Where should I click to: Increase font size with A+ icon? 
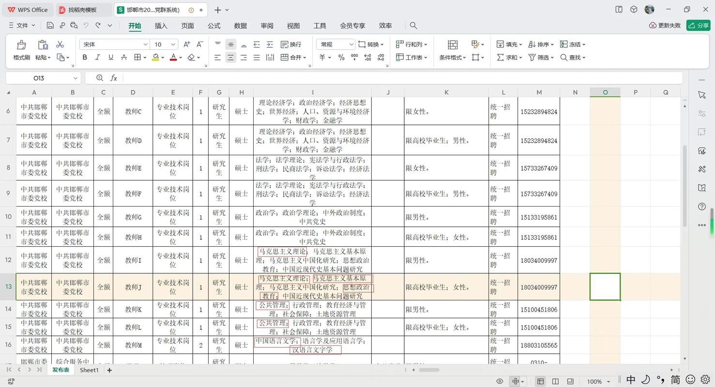coord(187,45)
